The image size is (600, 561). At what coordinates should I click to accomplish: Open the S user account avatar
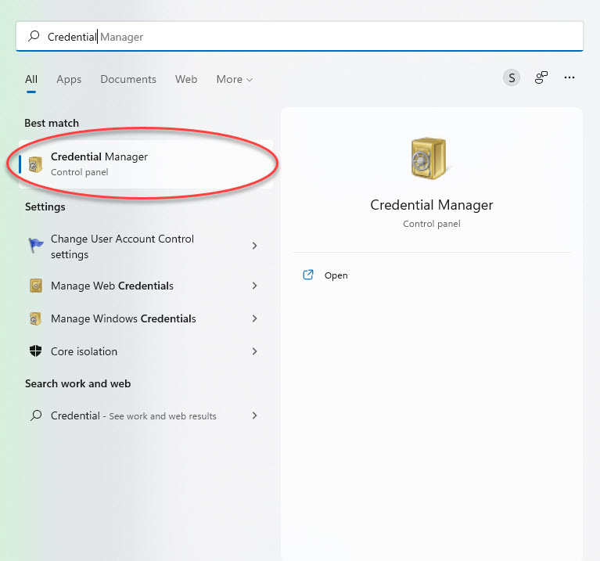[x=512, y=78]
